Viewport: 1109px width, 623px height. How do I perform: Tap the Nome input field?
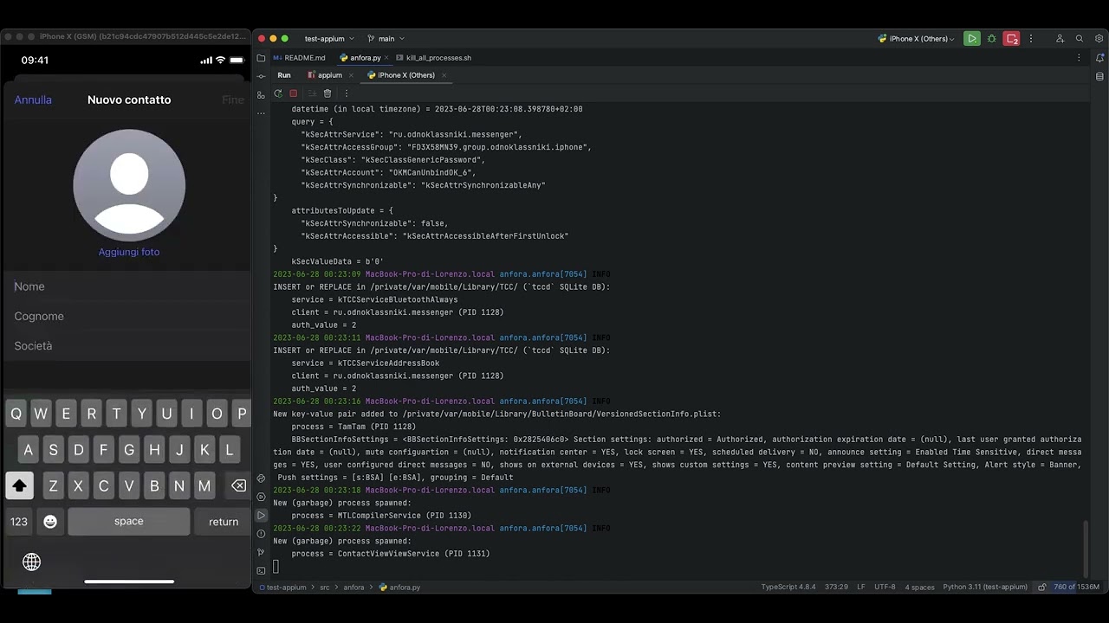point(127,286)
